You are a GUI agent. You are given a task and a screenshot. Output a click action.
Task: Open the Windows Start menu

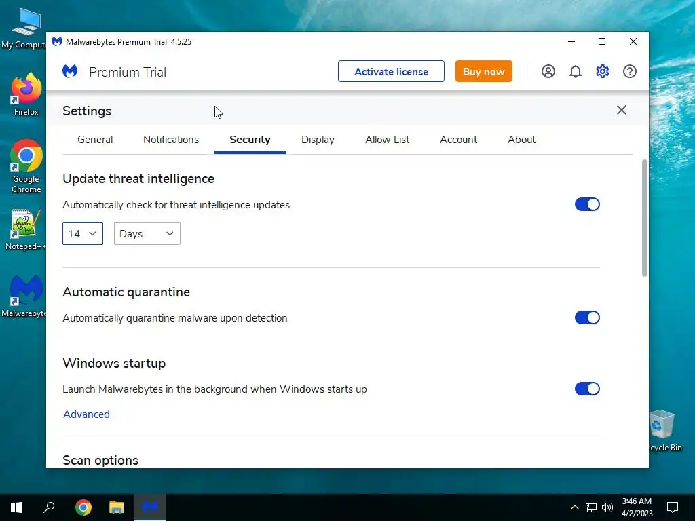coord(16,507)
